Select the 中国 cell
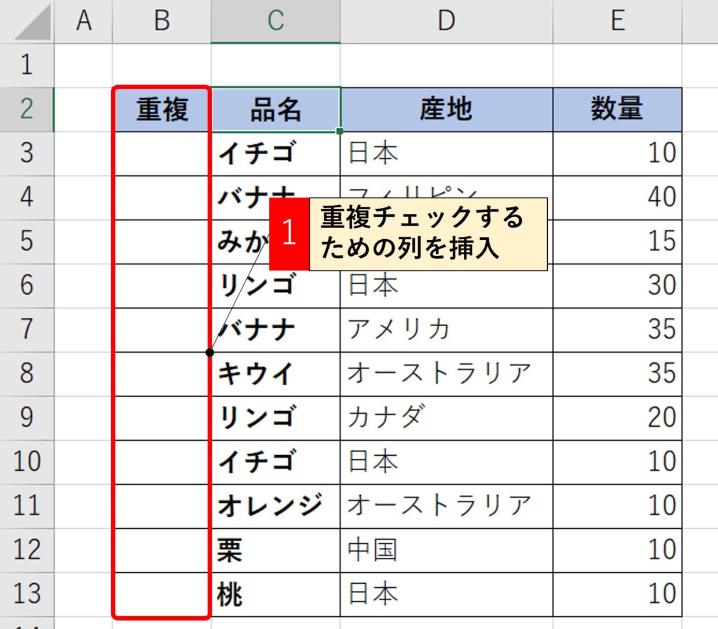The width and height of the screenshot is (718, 629). (446, 550)
